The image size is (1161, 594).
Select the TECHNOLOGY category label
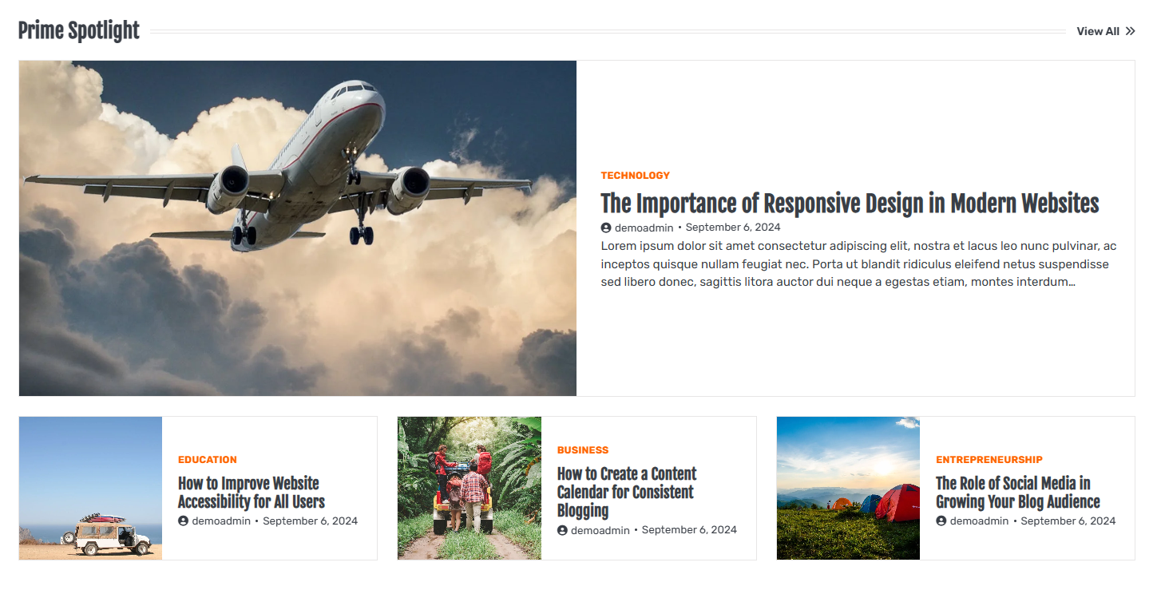point(636,176)
